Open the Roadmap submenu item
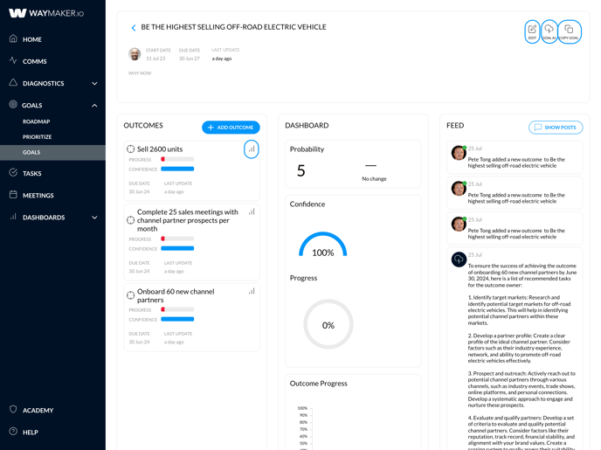This screenshot has height=450, width=601. [x=36, y=121]
